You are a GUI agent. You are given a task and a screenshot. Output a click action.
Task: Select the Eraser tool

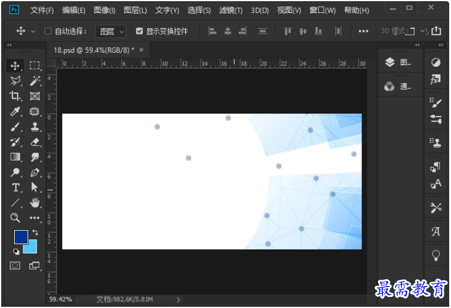35,142
